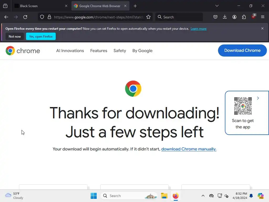Click the Download Chrome button

click(242, 50)
